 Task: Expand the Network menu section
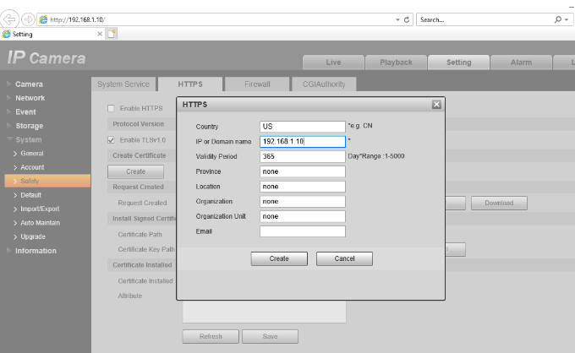click(30, 98)
